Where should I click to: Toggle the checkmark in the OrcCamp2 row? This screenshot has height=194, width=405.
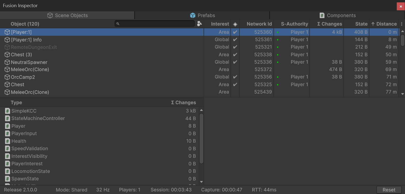click(x=235, y=77)
